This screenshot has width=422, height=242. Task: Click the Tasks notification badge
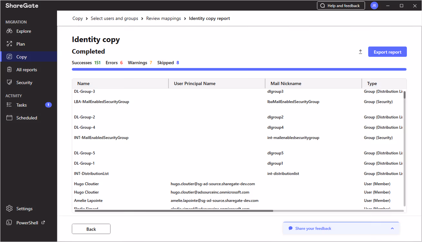[x=48, y=105]
